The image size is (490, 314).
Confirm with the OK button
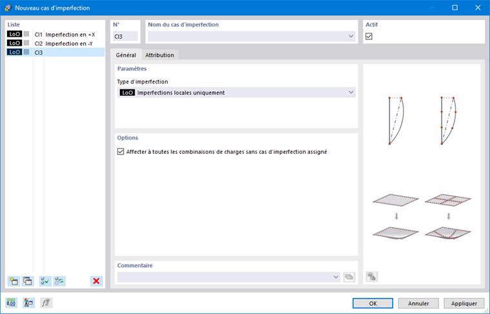tap(373, 303)
